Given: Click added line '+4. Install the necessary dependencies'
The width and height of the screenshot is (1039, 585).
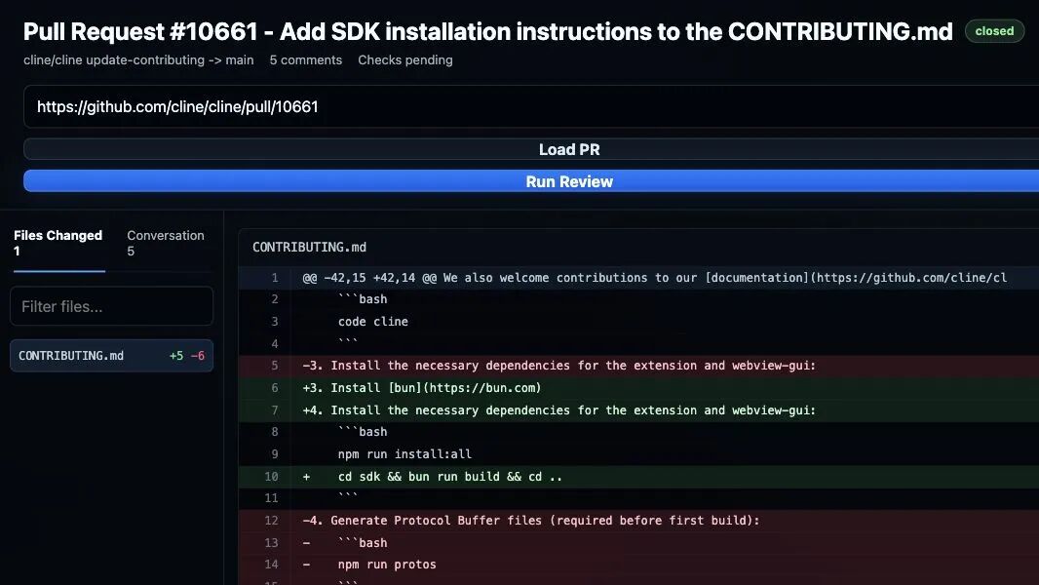Looking at the screenshot, I should coord(638,410).
